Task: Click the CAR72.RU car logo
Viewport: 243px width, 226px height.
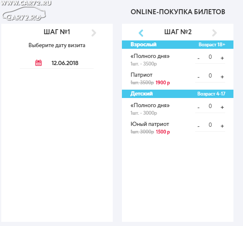Action: (24, 14)
